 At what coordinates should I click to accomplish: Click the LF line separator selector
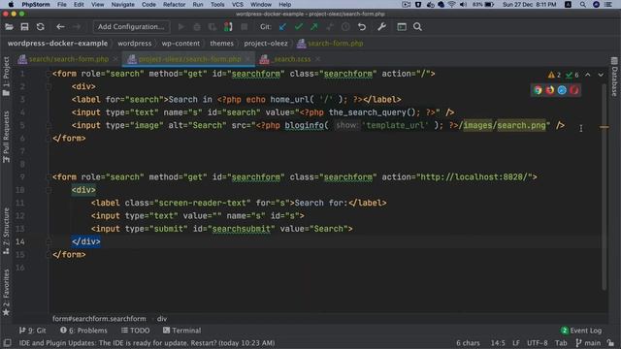tap(516, 342)
